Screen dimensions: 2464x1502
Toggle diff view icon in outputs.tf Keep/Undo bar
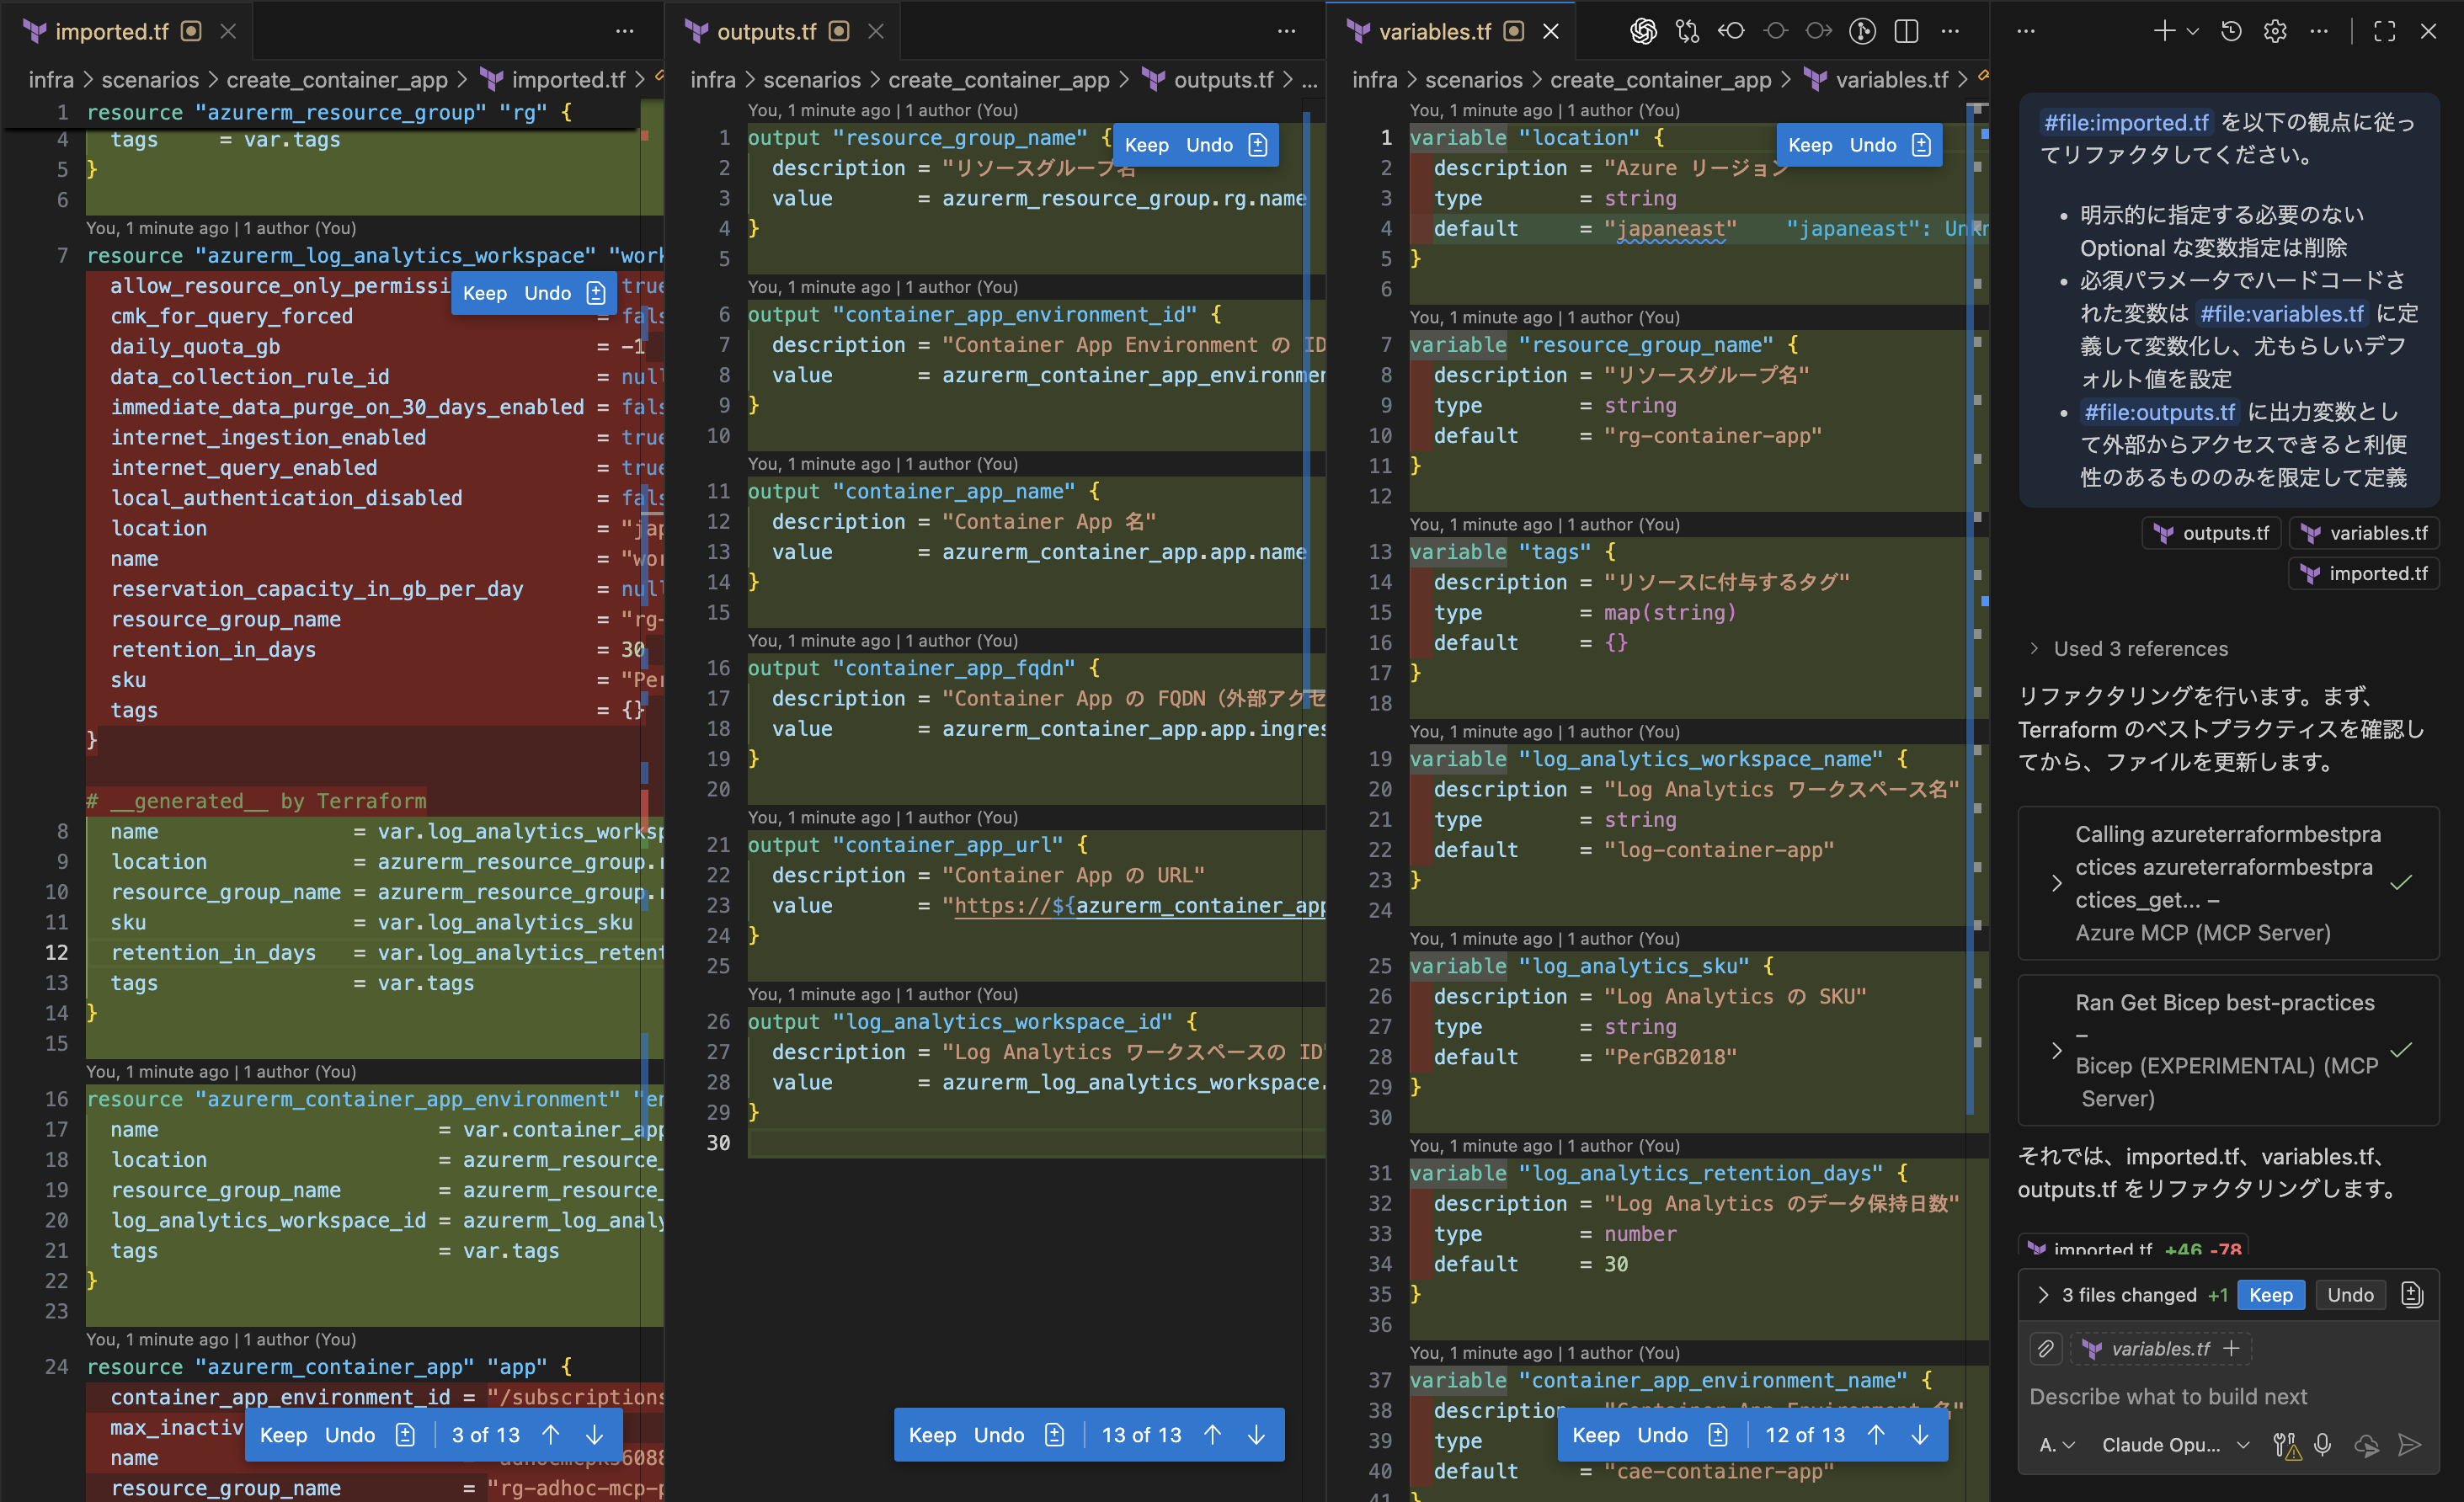tap(1054, 1435)
